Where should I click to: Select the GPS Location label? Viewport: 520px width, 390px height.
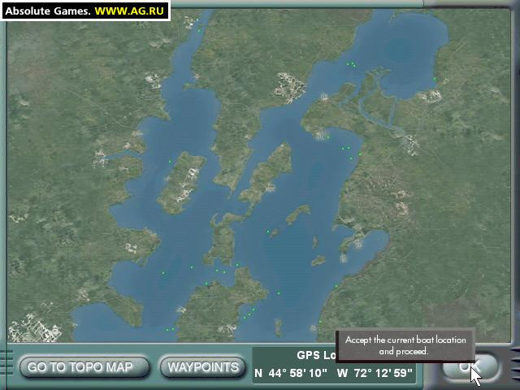317,355
